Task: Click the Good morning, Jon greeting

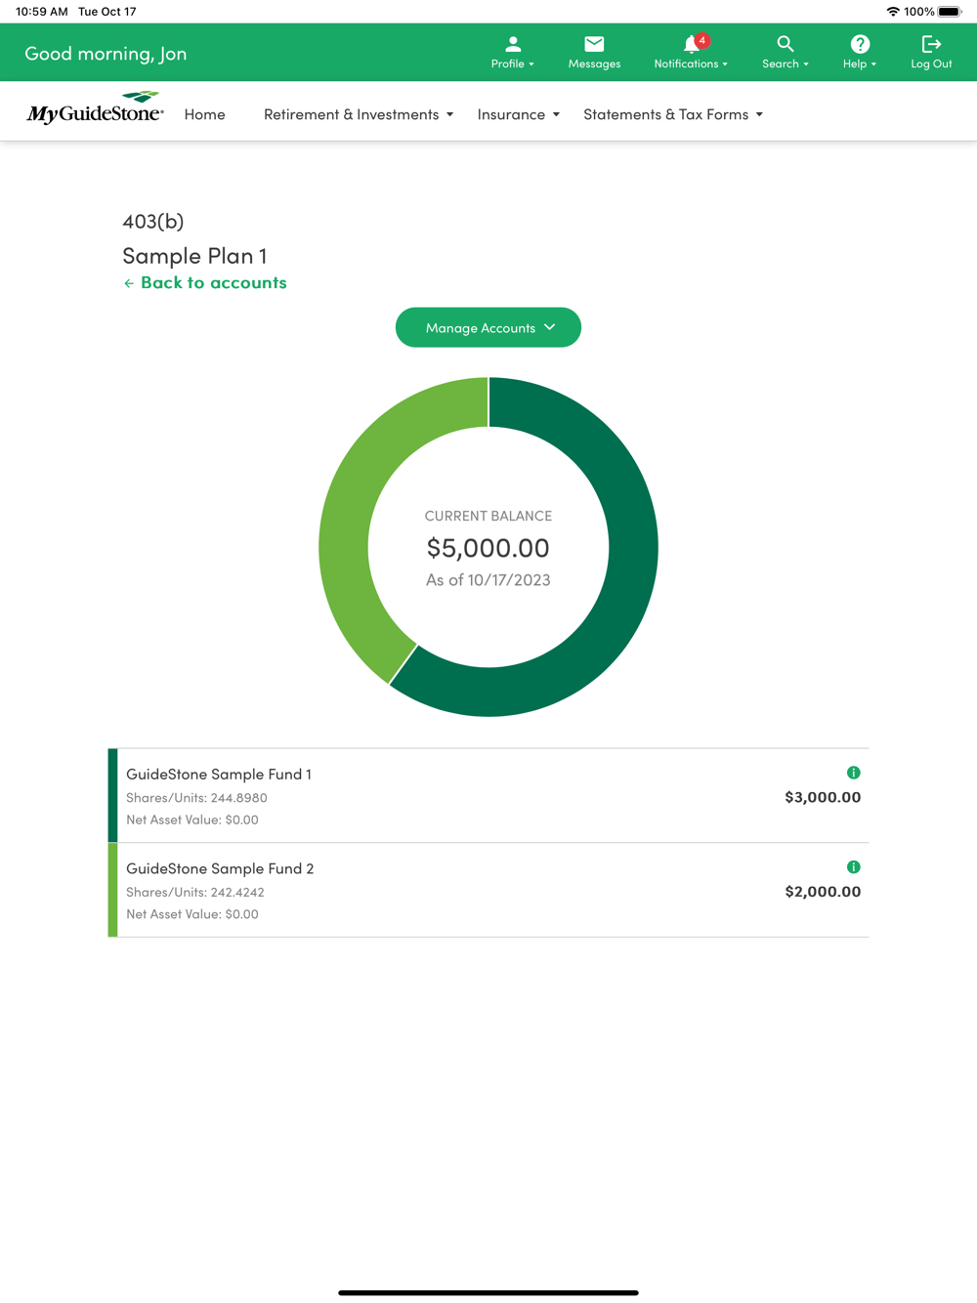Action: (x=106, y=53)
